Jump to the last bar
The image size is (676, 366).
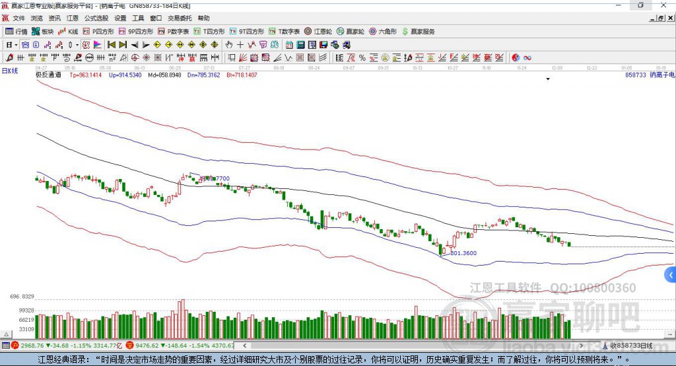tap(123, 44)
